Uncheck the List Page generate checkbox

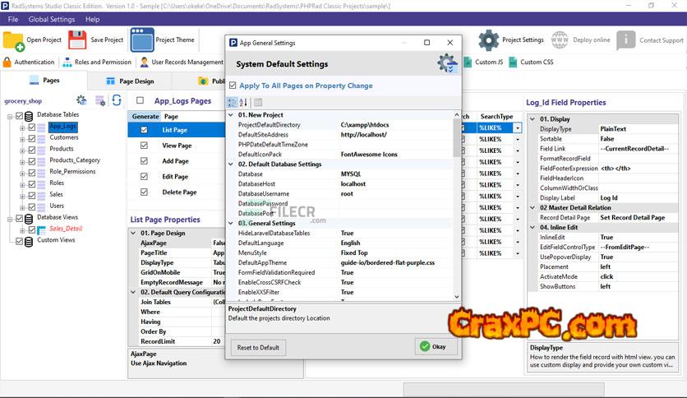(144, 130)
